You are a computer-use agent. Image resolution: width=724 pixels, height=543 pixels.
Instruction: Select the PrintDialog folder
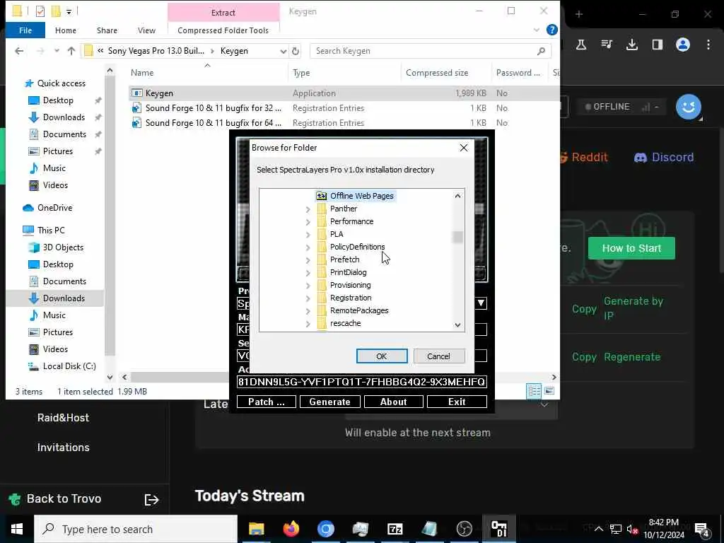(348, 272)
